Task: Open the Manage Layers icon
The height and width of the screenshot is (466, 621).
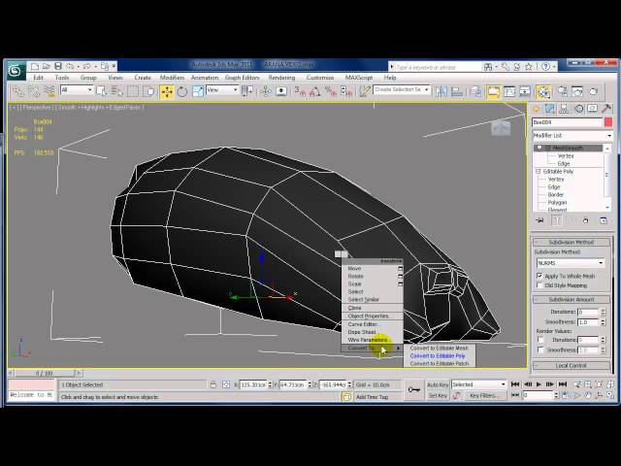Action: click(475, 92)
